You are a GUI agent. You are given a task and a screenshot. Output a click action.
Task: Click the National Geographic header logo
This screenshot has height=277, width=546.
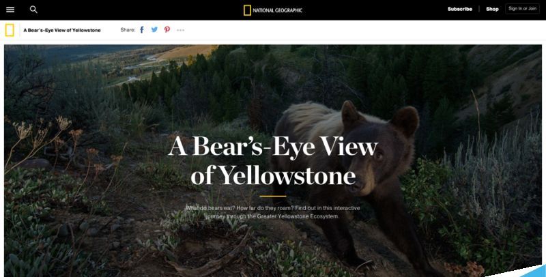[272, 10]
